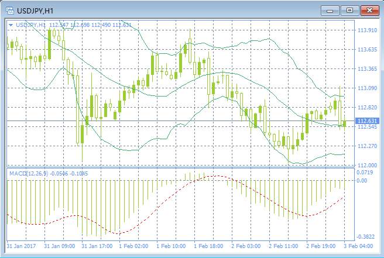Click the 2 Feb 03:00 time label

click(x=246, y=246)
